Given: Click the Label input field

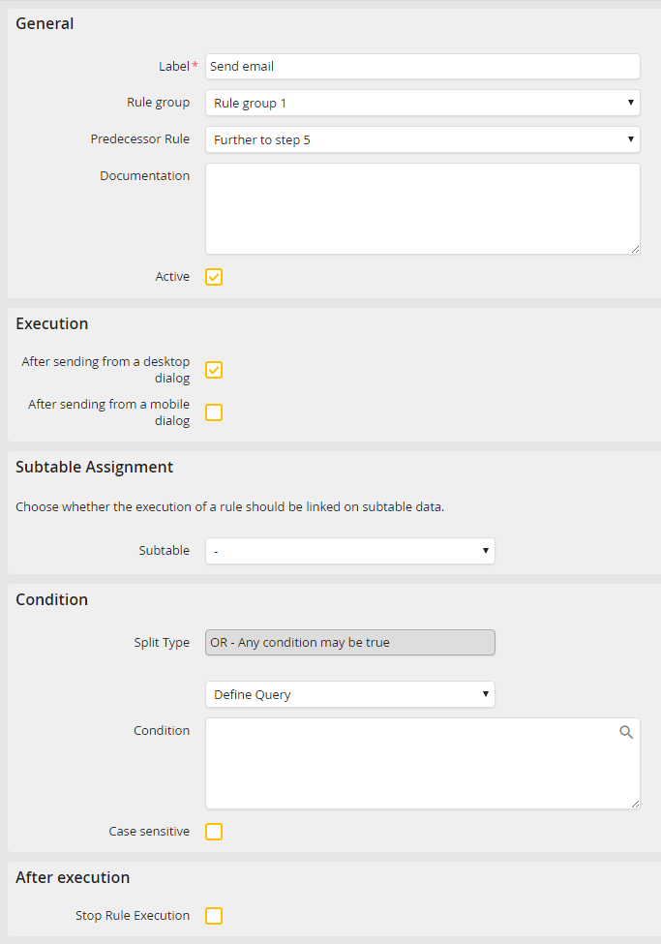Looking at the screenshot, I should (x=423, y=66).
